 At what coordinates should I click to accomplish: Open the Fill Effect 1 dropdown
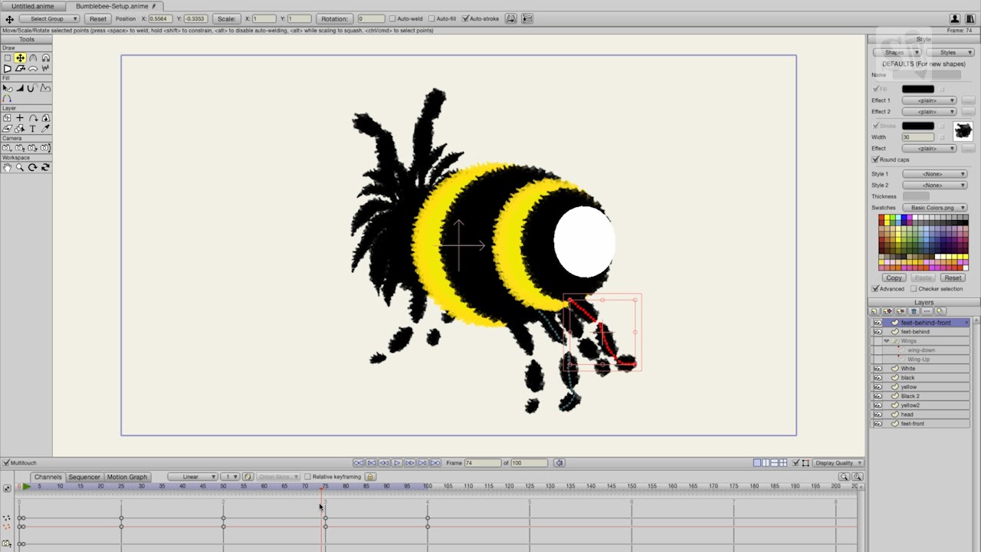coord(930,100)
